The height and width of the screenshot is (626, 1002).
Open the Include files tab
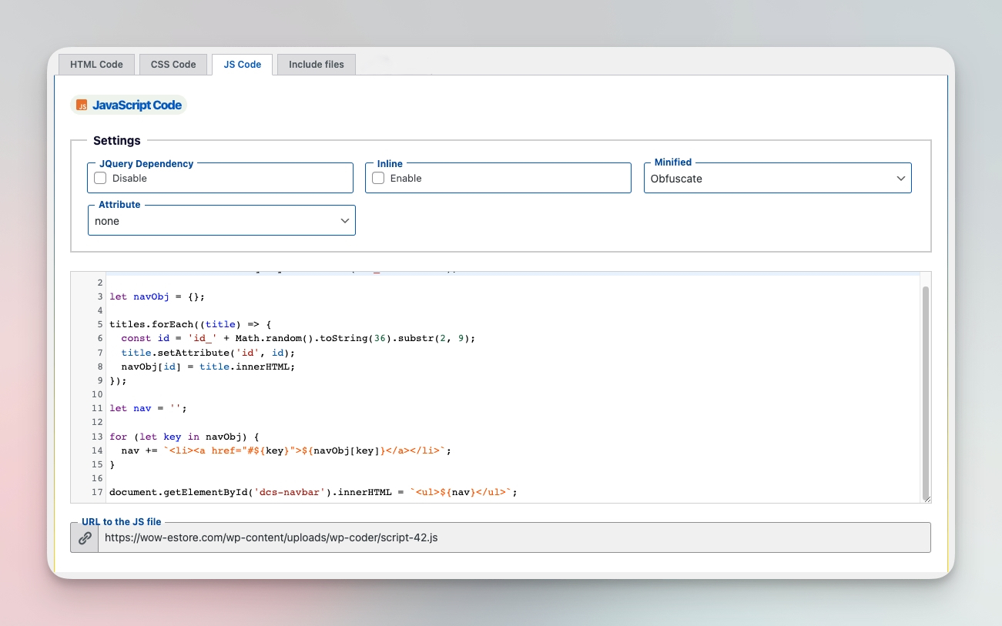[317, 65]
